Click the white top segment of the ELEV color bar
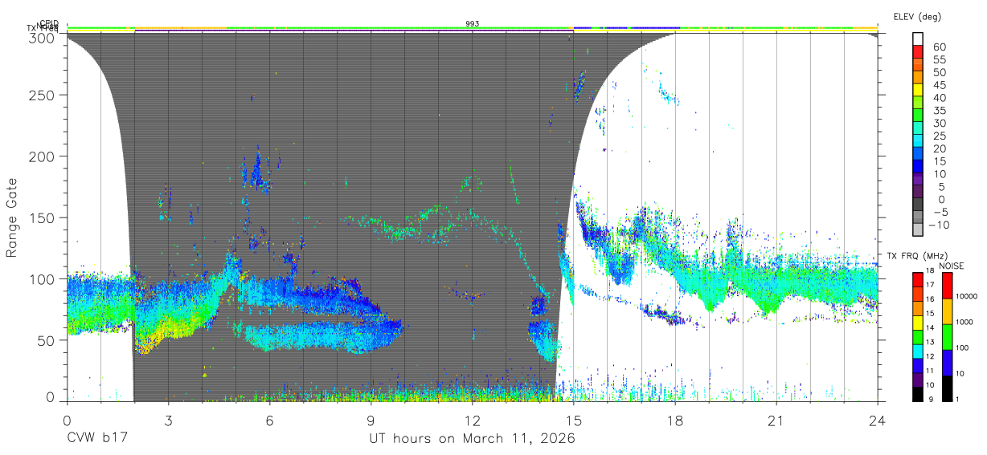The image size is (987, 455). [918, 39]
